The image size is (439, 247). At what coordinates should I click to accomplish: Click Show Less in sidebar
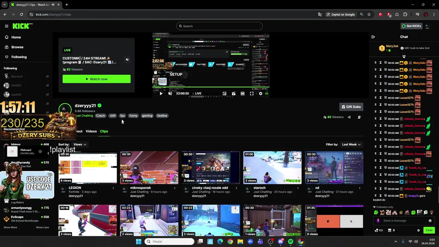[x=43, y=227]
